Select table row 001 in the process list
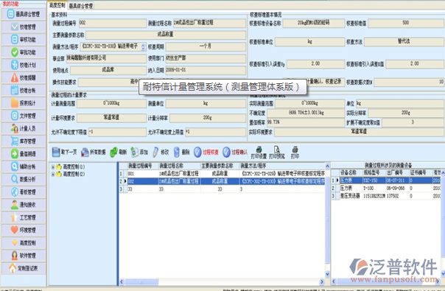This screenshot has height=291, width=445. (x=222, y=173)
